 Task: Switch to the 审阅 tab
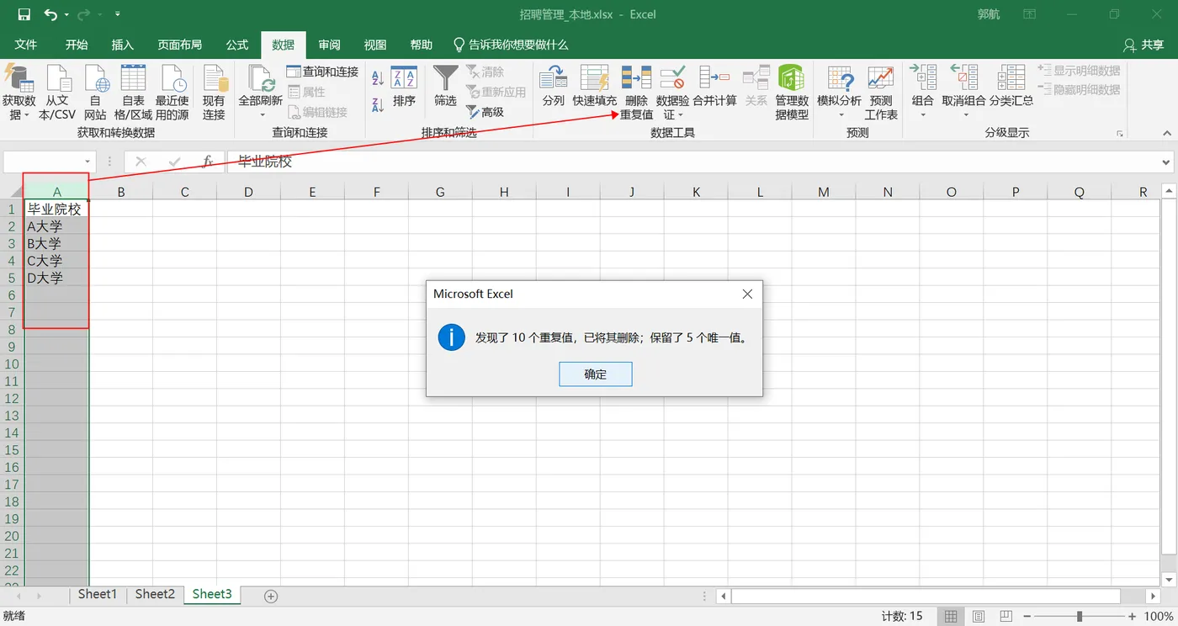[330, 45]
